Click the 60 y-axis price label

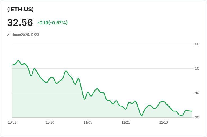coord(197,44)
